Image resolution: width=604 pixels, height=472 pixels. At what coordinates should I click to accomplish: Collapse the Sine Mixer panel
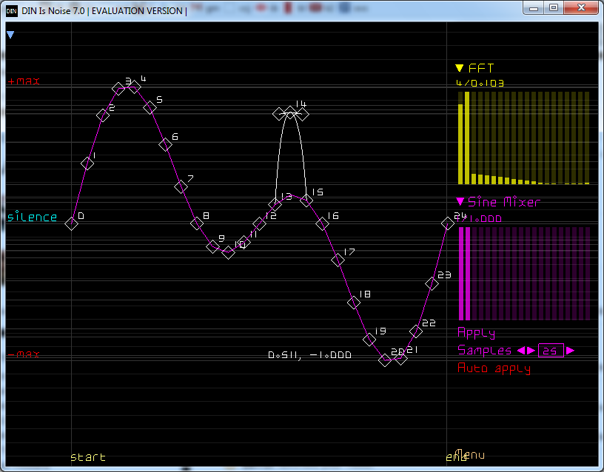[460, 201]
